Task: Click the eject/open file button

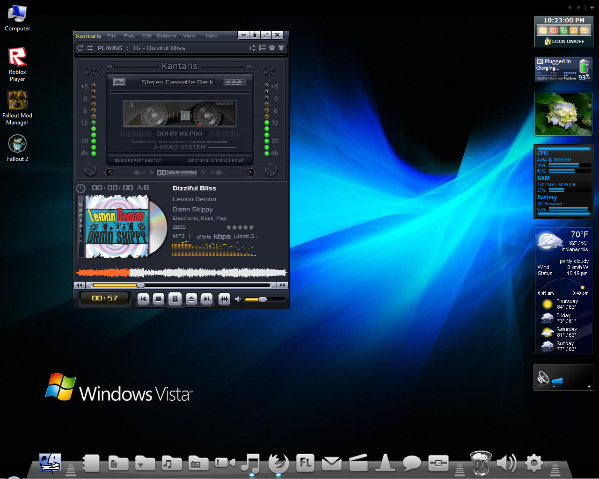Action: [191, 299]
